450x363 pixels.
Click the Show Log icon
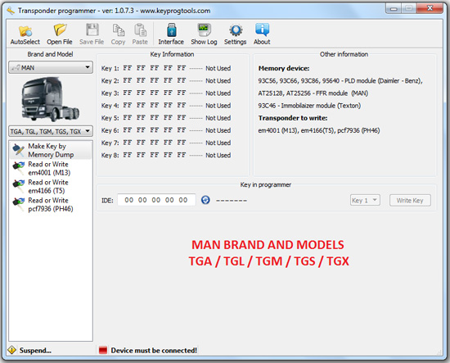pos(204,34)
